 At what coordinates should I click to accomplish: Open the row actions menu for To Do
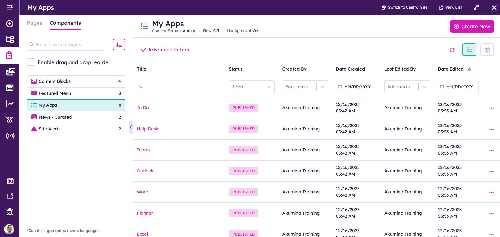491,108
